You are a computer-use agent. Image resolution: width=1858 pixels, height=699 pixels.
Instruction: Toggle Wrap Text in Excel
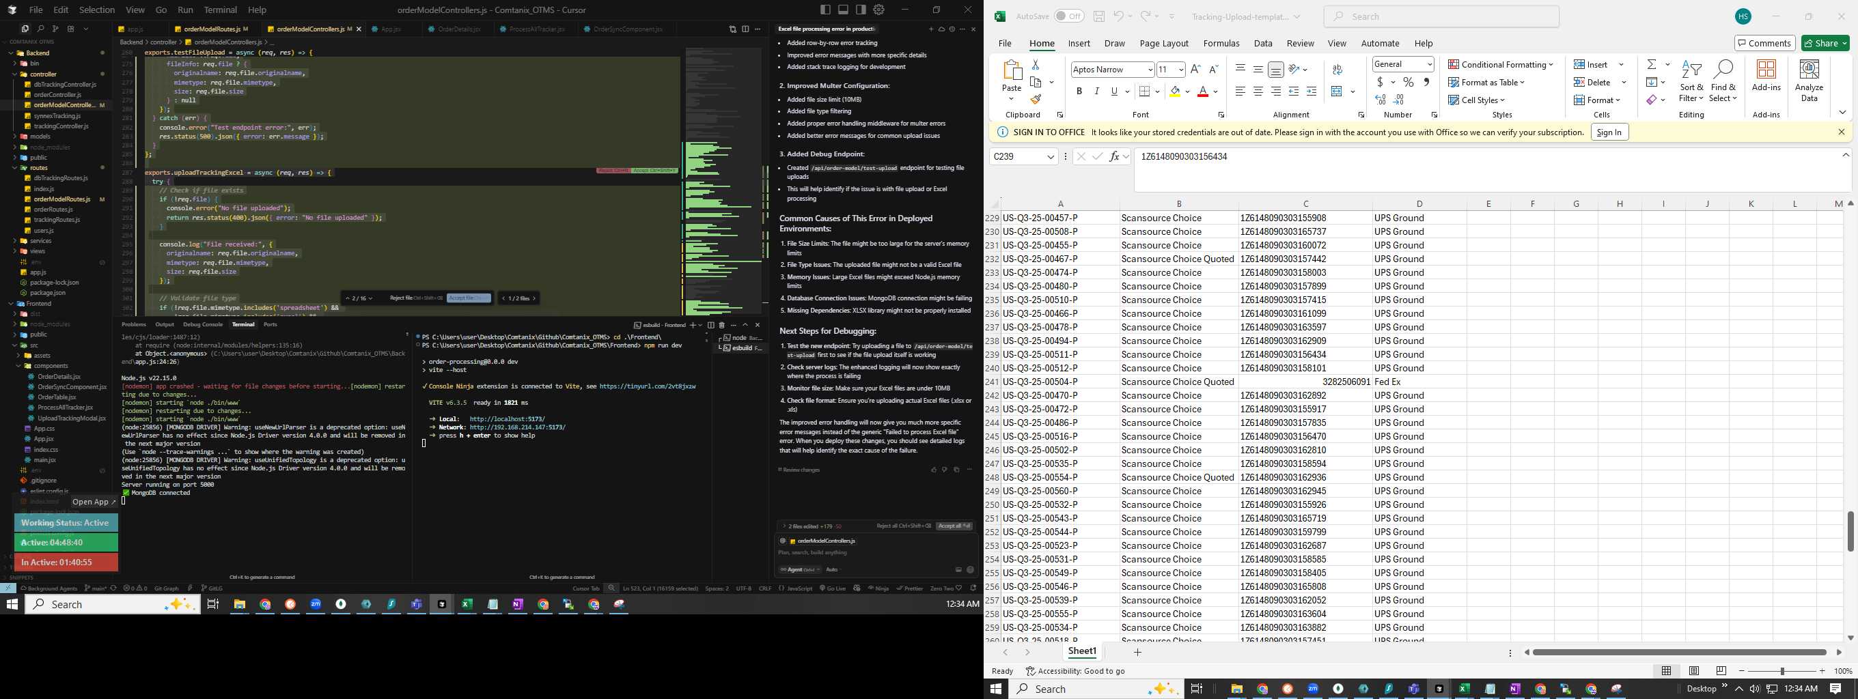click(x=1337, y=69)
